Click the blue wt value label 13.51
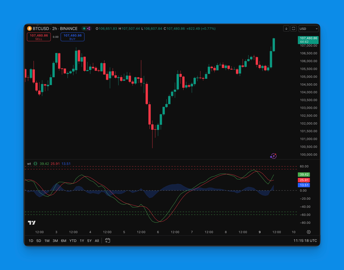This screenshot has height=270, width=344. pos(304,185)
